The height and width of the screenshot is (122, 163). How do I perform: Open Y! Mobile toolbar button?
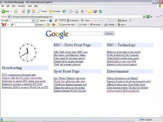(x=109, y=25)
